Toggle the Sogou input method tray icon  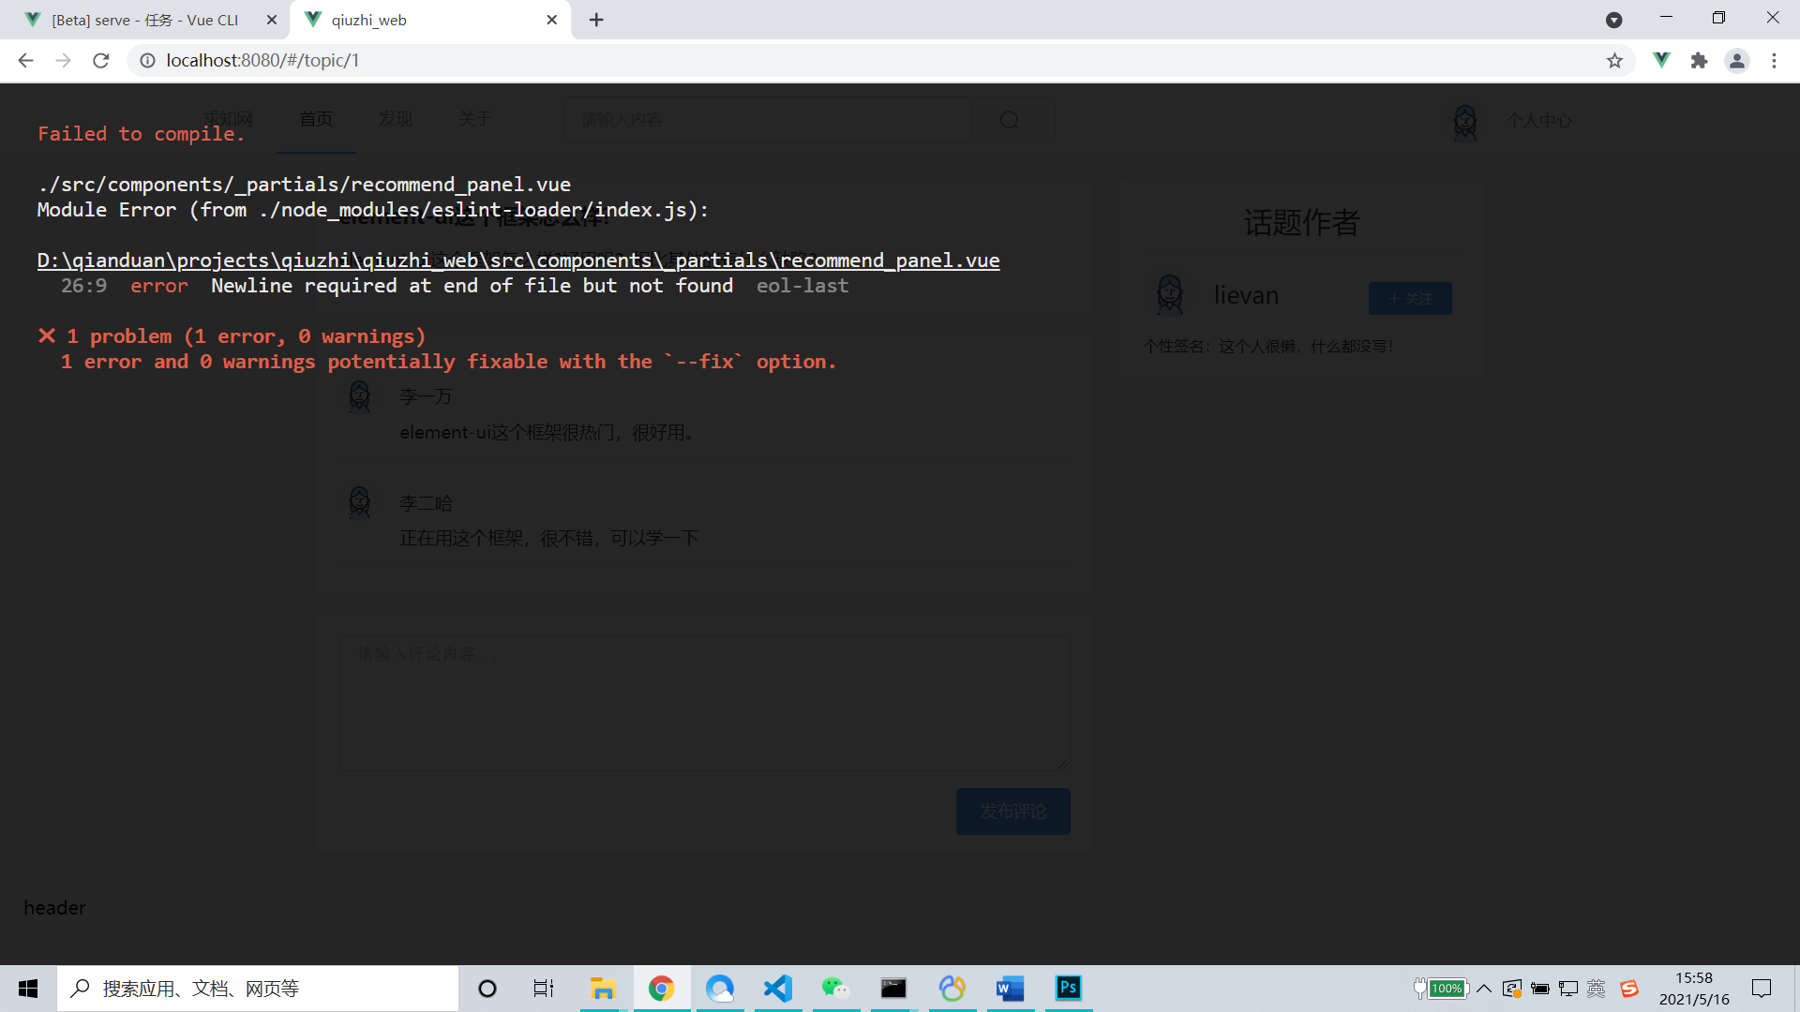[1629, 989]
